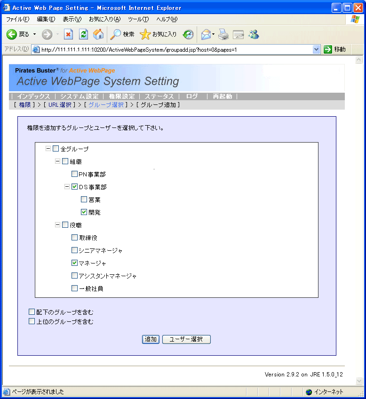Go to Home page icon
Screen dimensions: 366x399
[x=98, y=34]
